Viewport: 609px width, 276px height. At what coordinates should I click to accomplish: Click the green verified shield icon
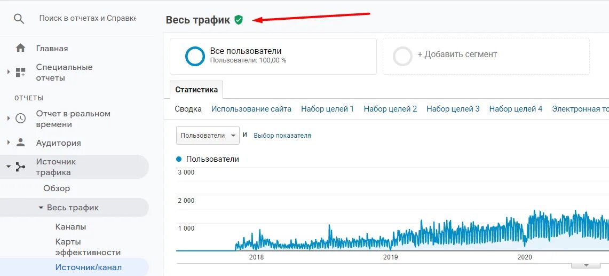tap(239, 20)
